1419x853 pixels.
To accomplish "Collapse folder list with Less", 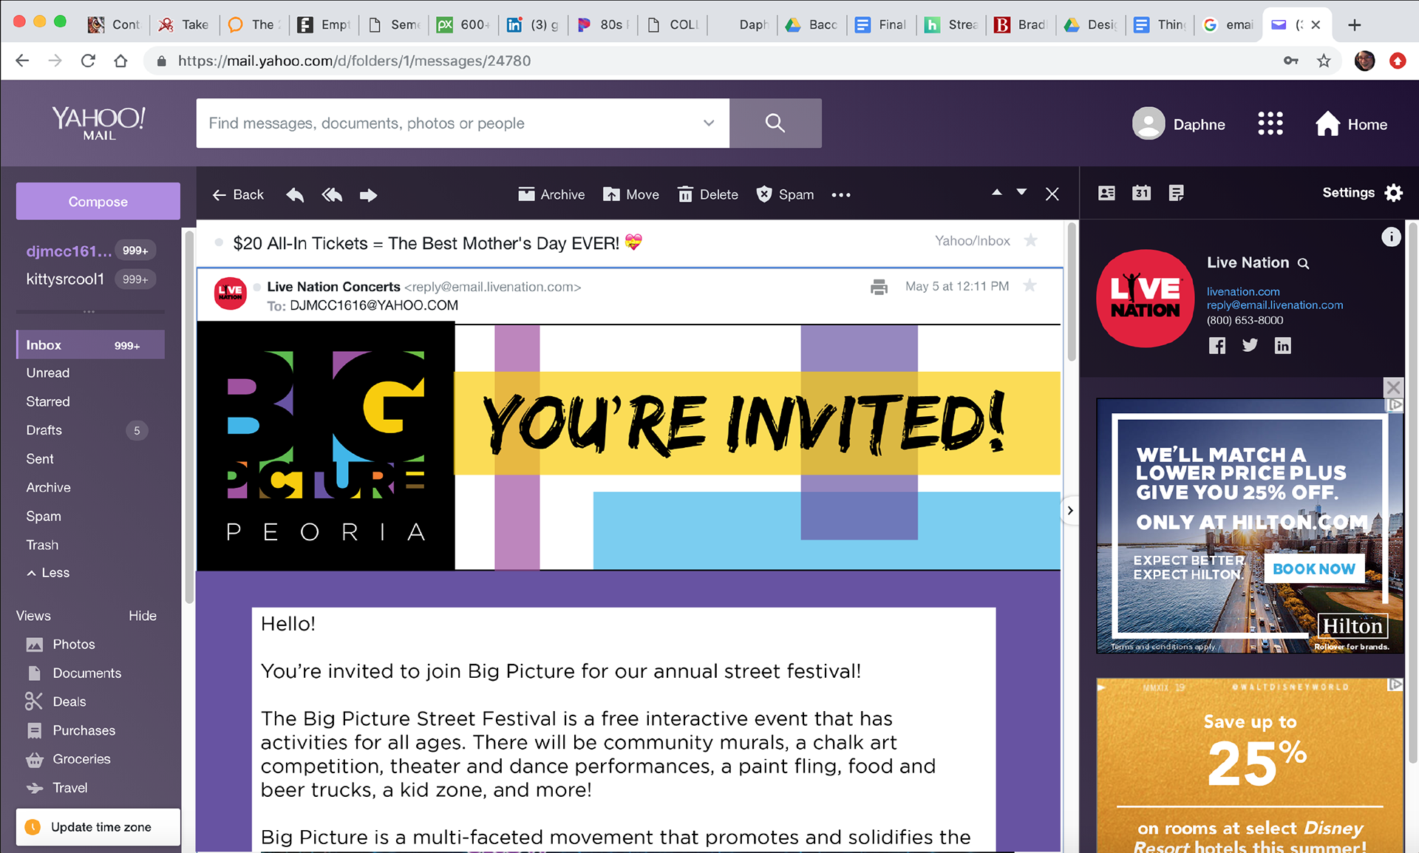I will [48, 573].
